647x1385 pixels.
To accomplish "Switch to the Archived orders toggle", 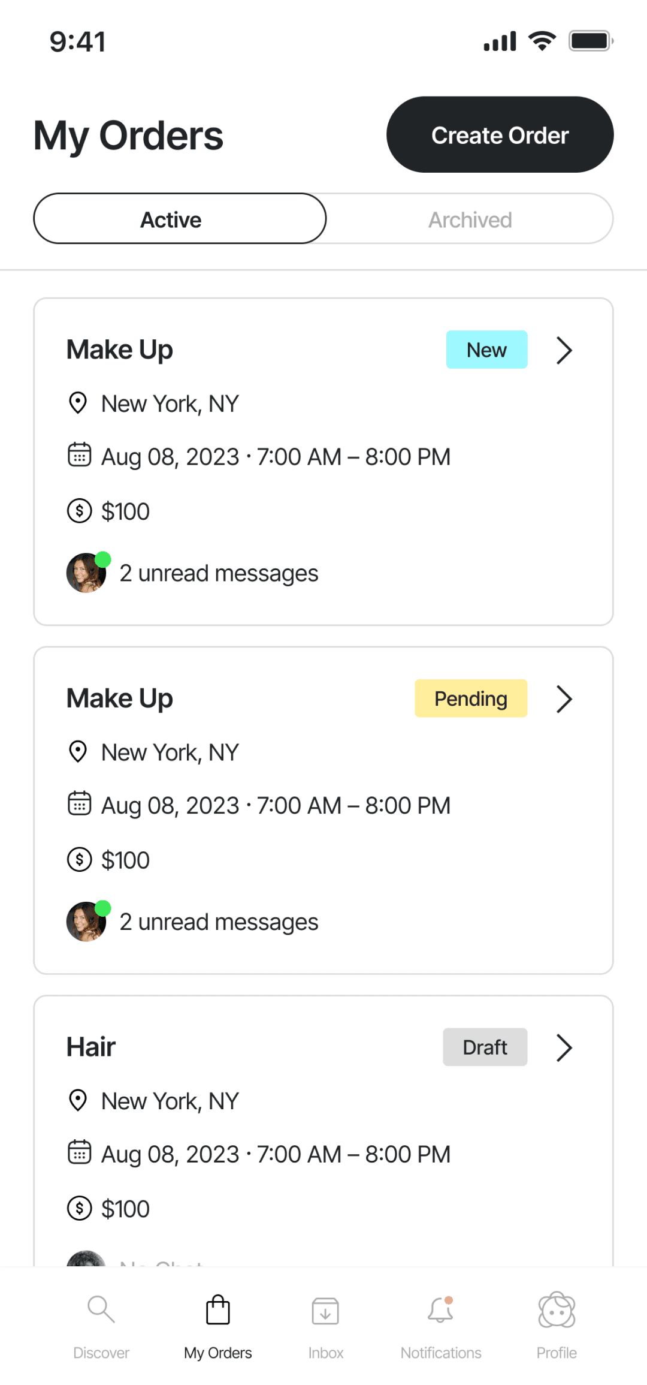I will point(470,219).
